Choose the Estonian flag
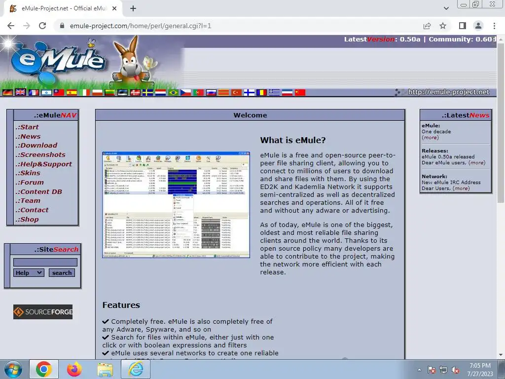 (x=122, y=92)
